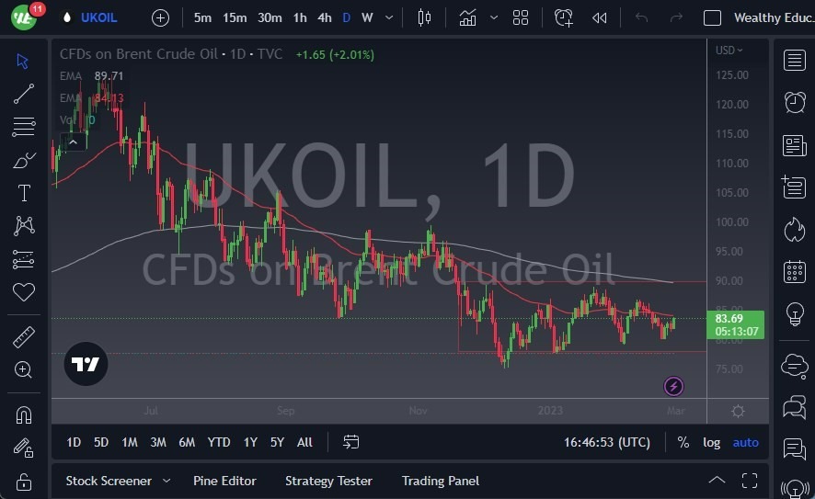
Task: Add a symbol to compare
Action: 160,18
